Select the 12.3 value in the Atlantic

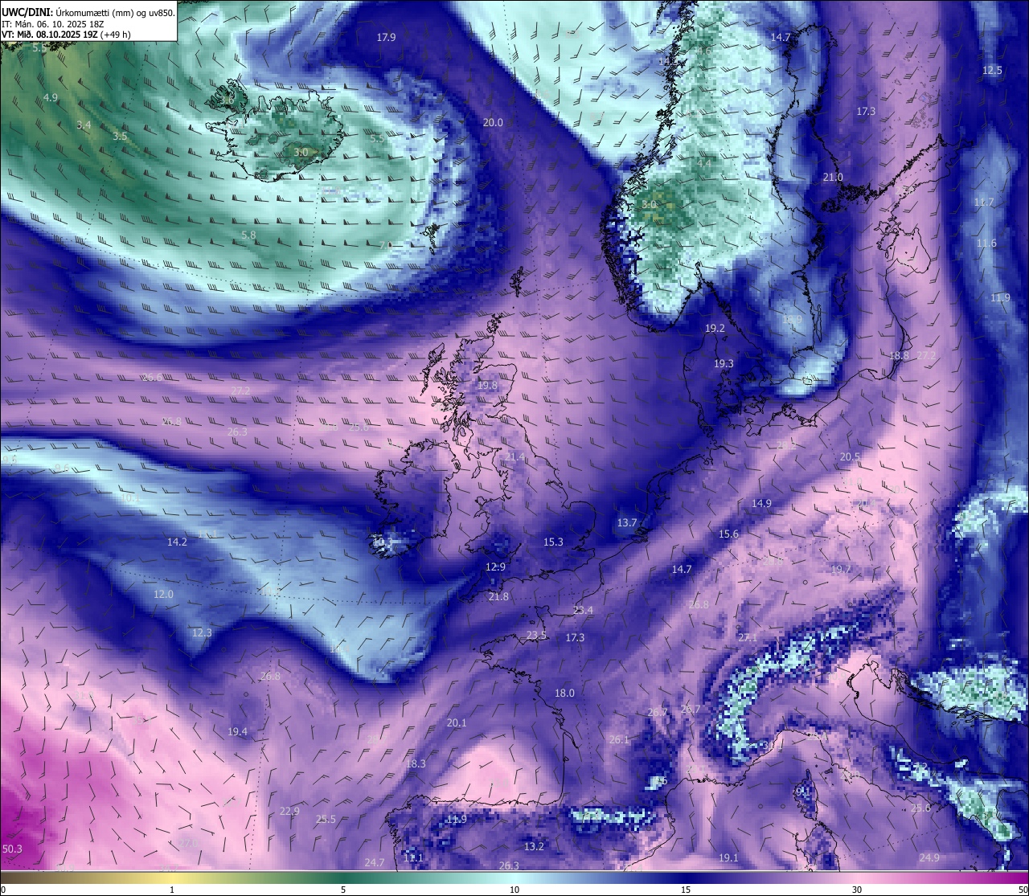[202, 632]
